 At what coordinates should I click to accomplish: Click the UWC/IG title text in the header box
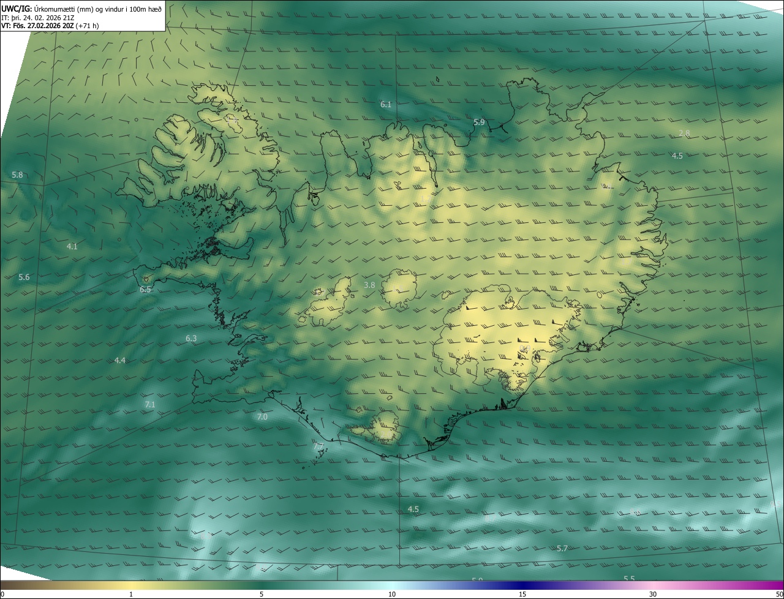click(17, 8)
